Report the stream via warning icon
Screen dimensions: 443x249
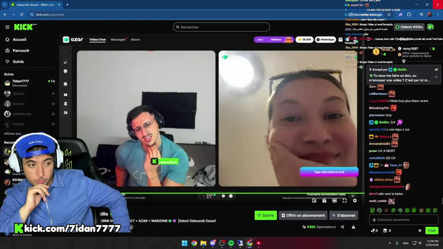[x=353, y=227]
